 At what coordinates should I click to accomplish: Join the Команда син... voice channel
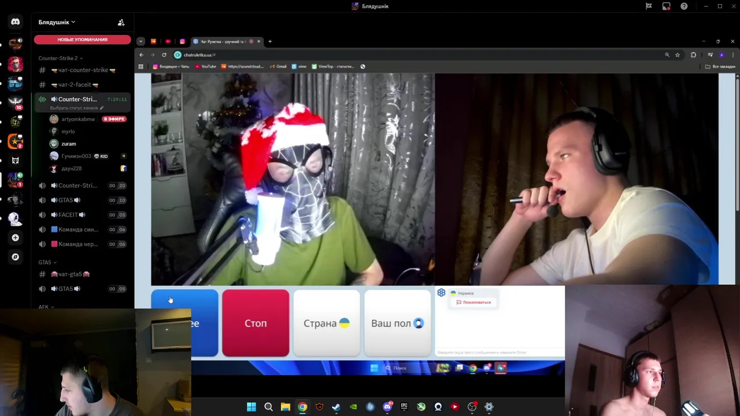pyautogui.click(x=82, y=229)
